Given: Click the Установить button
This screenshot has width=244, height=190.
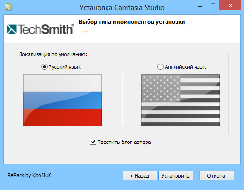Looking at the screenshot, I should (176, 176).
